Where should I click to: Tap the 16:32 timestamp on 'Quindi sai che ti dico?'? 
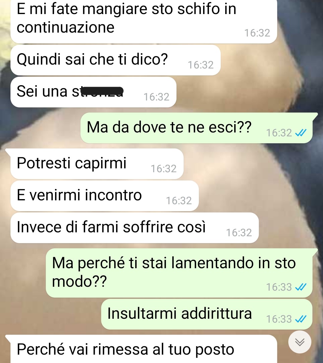pos(201,65)
